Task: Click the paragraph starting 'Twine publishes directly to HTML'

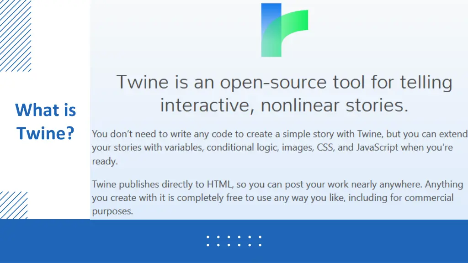Action: tap(277, 197)
